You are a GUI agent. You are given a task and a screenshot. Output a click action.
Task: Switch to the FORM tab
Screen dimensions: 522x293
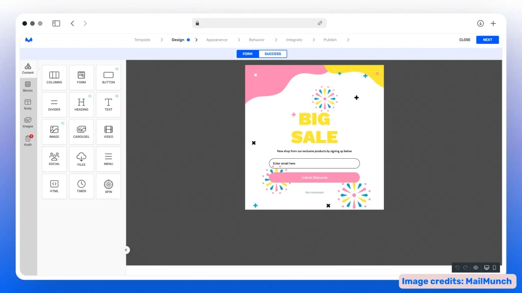[247, 53]
